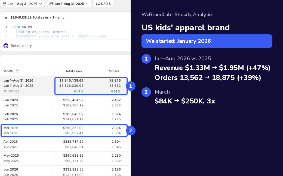
Task: Click the query line FROM sales
Action: tap(22, 27)
